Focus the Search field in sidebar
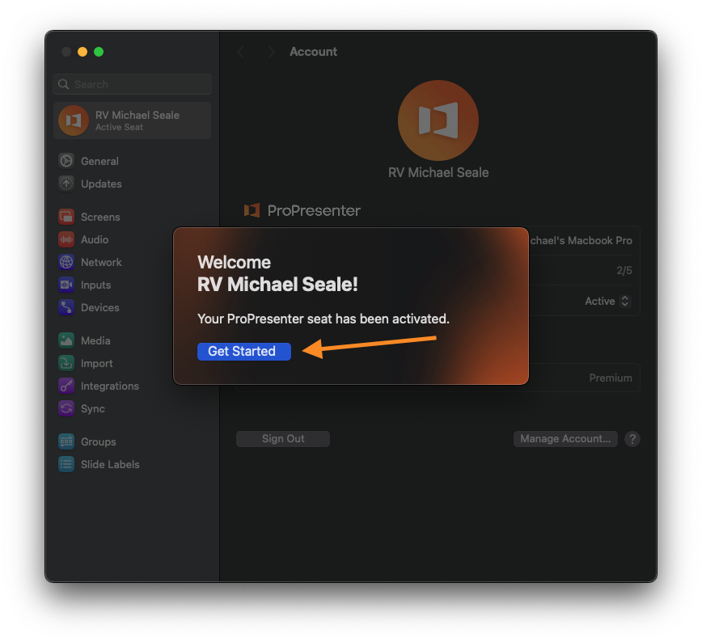 tap(132, 84)
